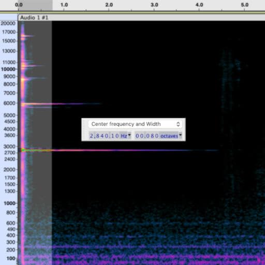Open the Center frequency and Width dropdown
The image size is (265, 265).
click(x=135, y=124)
